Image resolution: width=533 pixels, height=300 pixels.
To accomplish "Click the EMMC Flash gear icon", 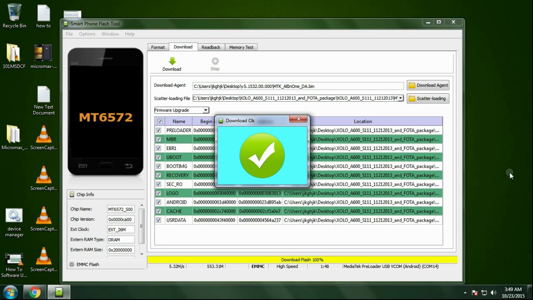I will (x=72, y=265).
